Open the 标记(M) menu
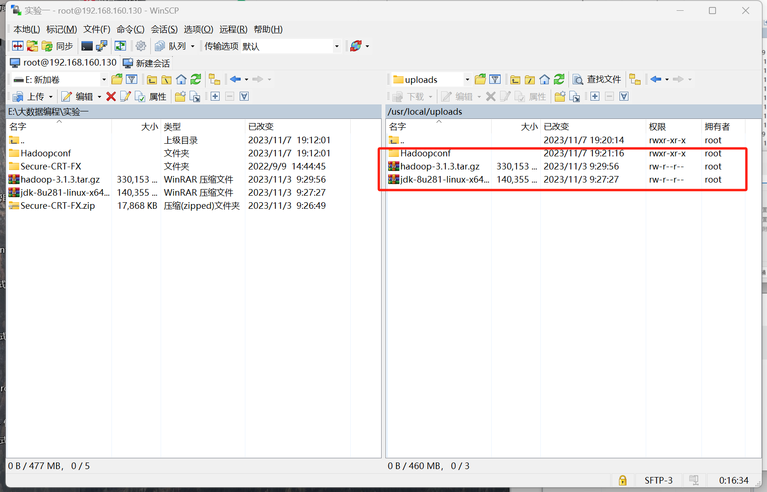This screenshot has height=492, width=767. point(61,29)
